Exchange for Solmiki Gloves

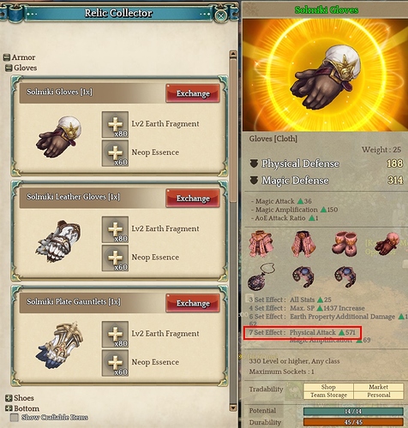click(x=193, y=93)
